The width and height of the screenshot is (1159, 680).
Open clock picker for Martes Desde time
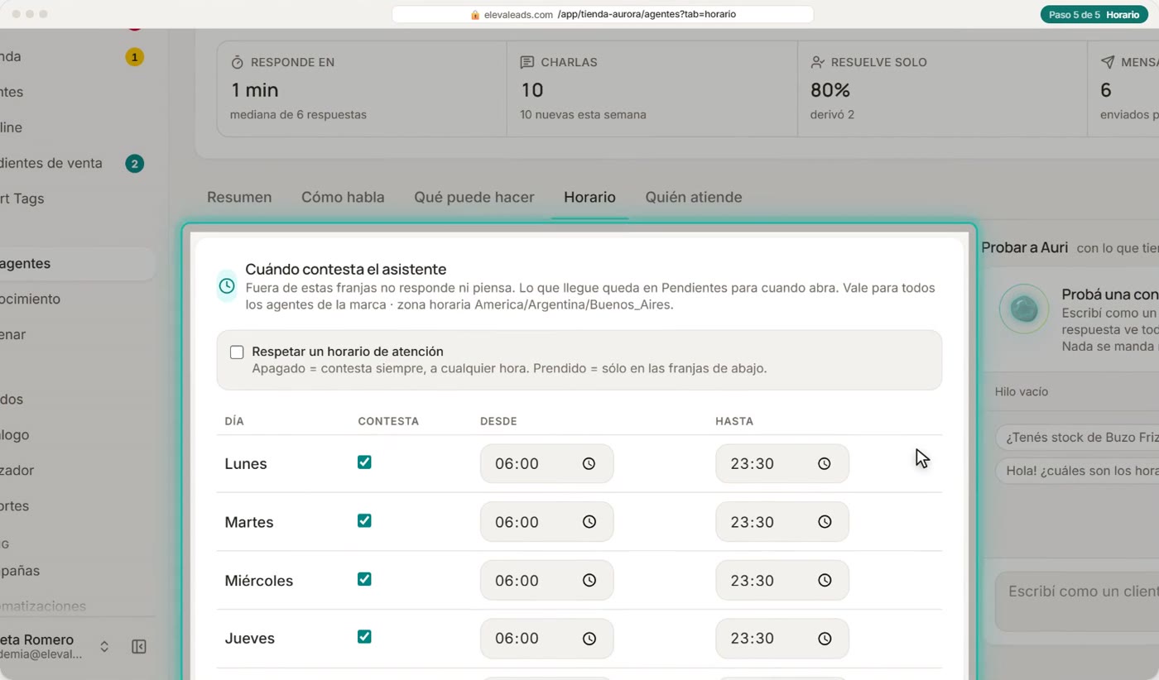point(589,522)
